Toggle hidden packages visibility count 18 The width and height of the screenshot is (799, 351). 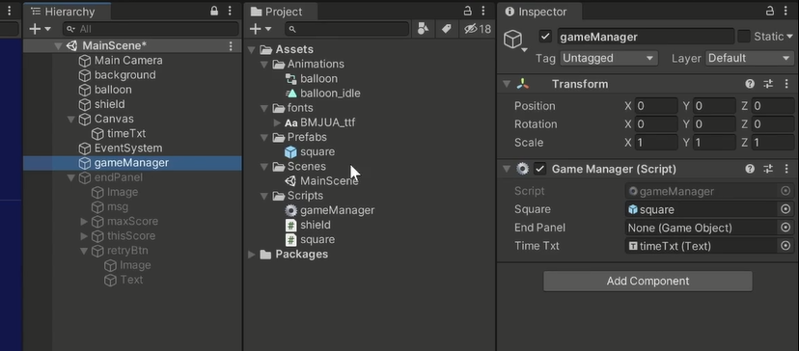pyautogui.click(x=478, y=29)
